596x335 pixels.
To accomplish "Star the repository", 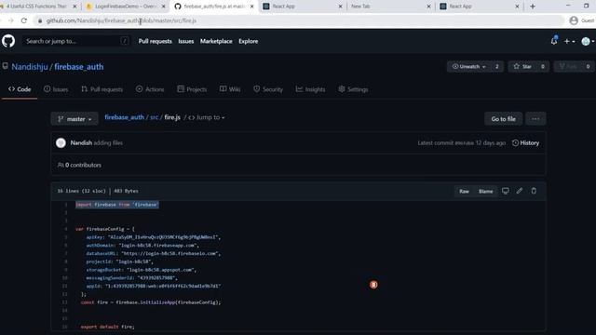I will tap(522, 66).
